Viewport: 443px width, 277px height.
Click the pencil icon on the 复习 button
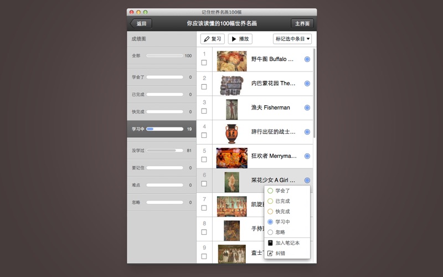pos(207,39)
